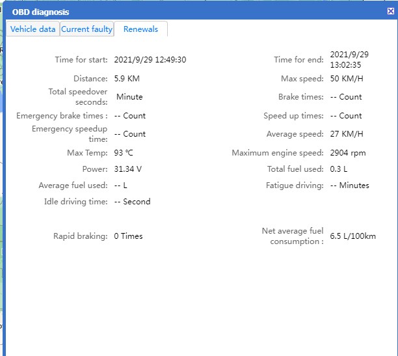Viewport: 398px width, 356px height.
Task: Close the OBD diagnosis dialog
Action: (391, 12)
